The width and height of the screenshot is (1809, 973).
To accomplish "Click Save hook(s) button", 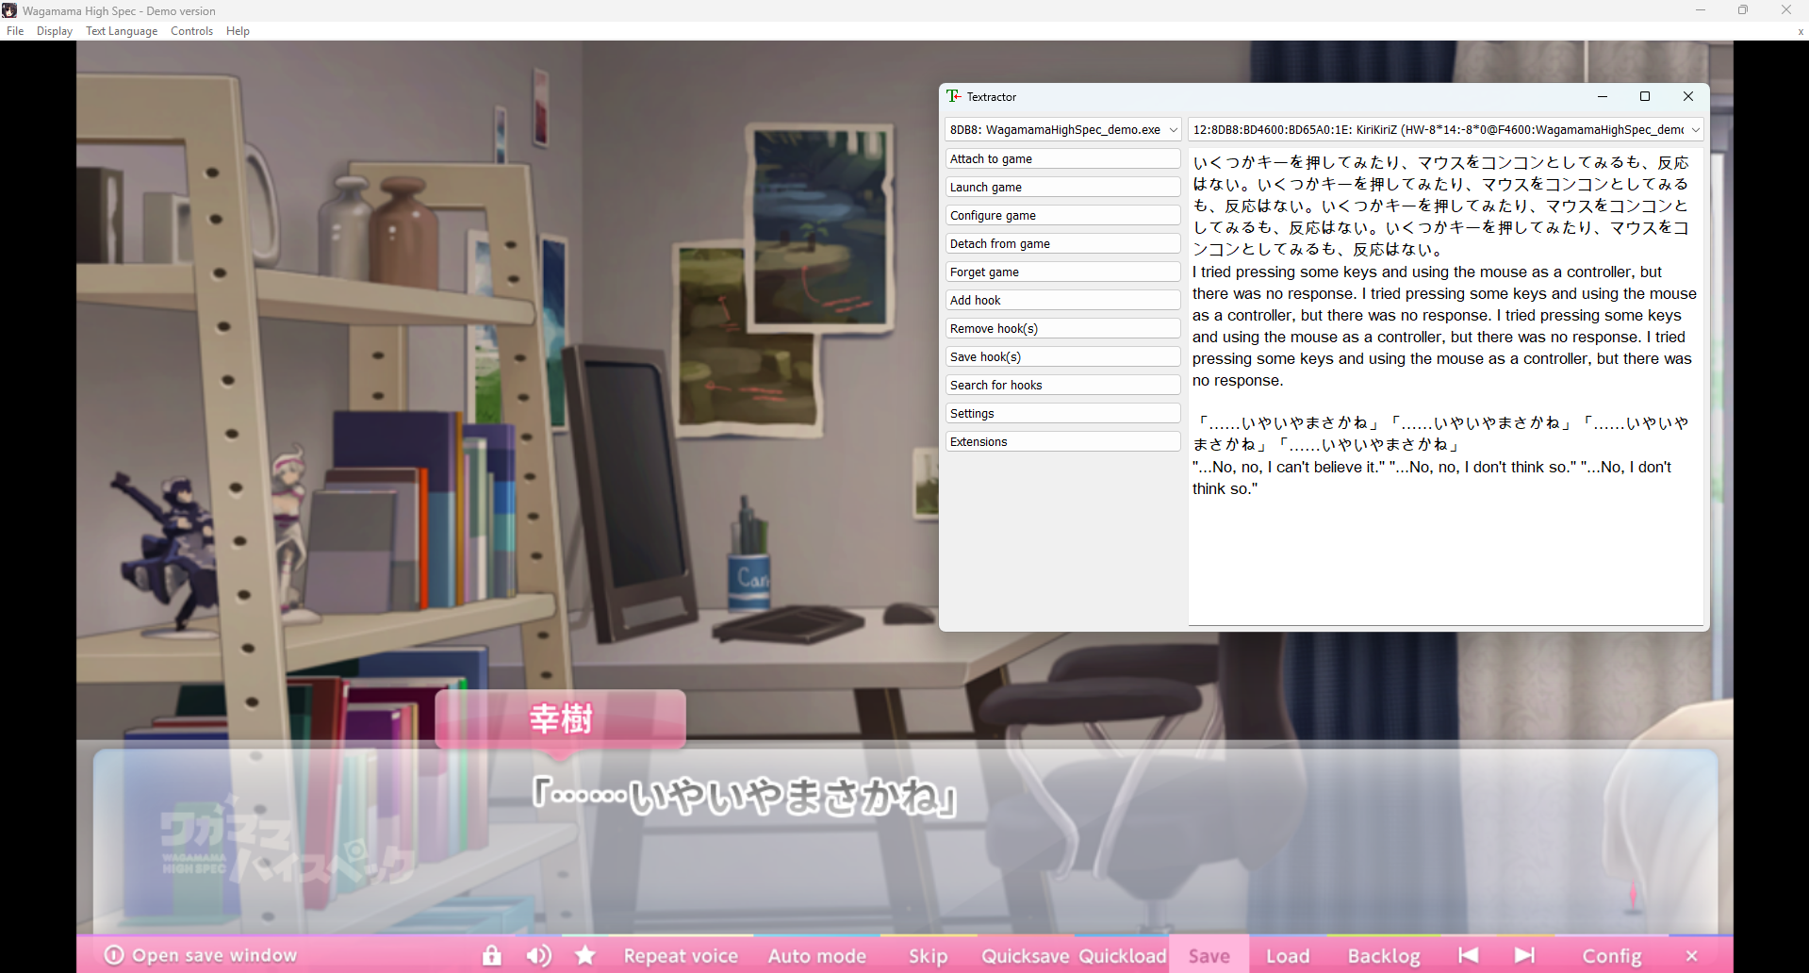I will tap(1062, 356).
